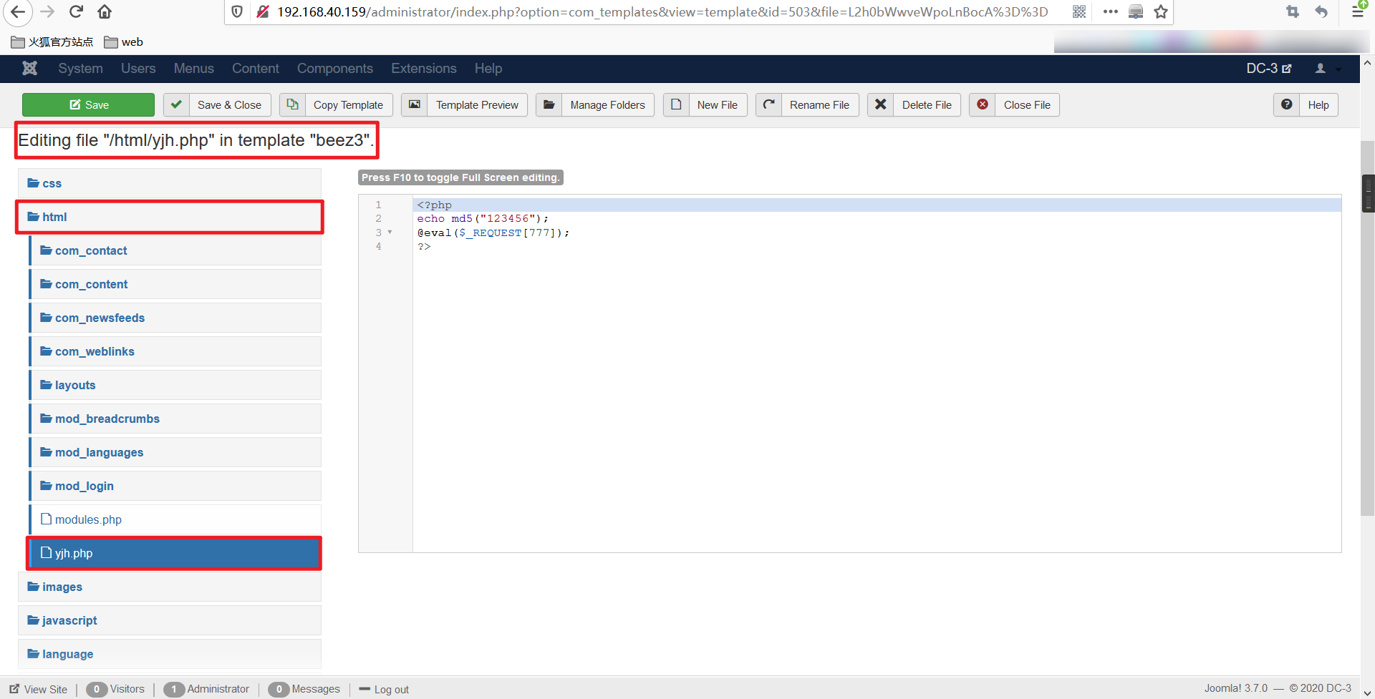The image size is (1375, 699).
Task: Open browser home page icon
Action: 105,11
